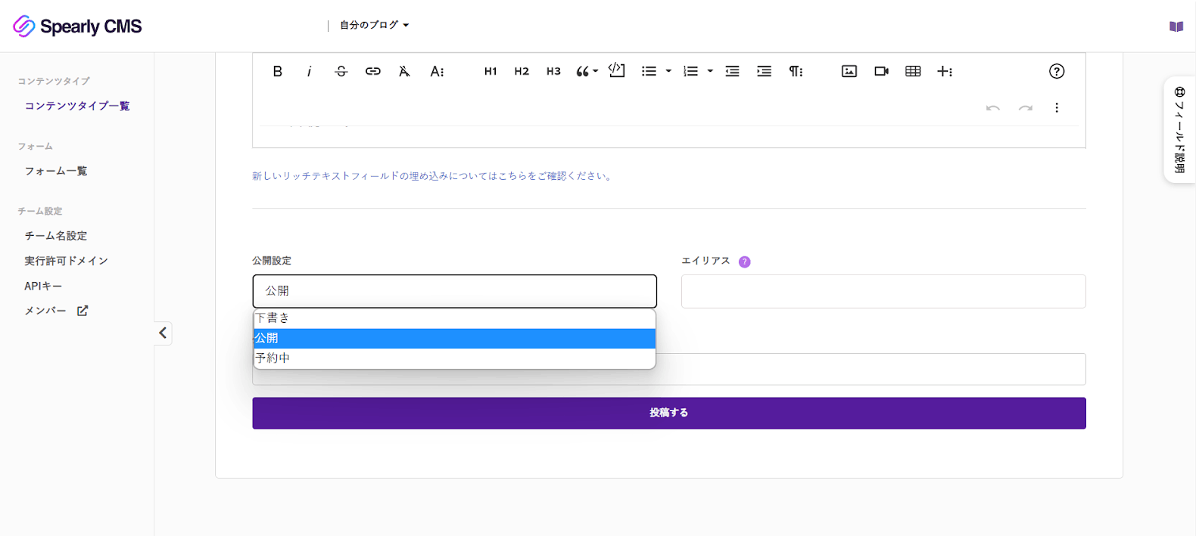Insert a video into the editor
The height and width of the screenshot is (536, 1196).
click(881, 71)
